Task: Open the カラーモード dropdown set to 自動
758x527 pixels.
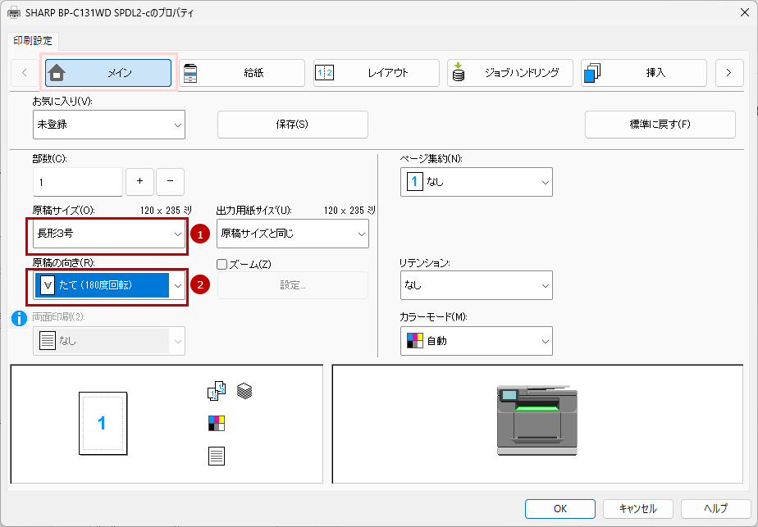Action: coord(476,341)
